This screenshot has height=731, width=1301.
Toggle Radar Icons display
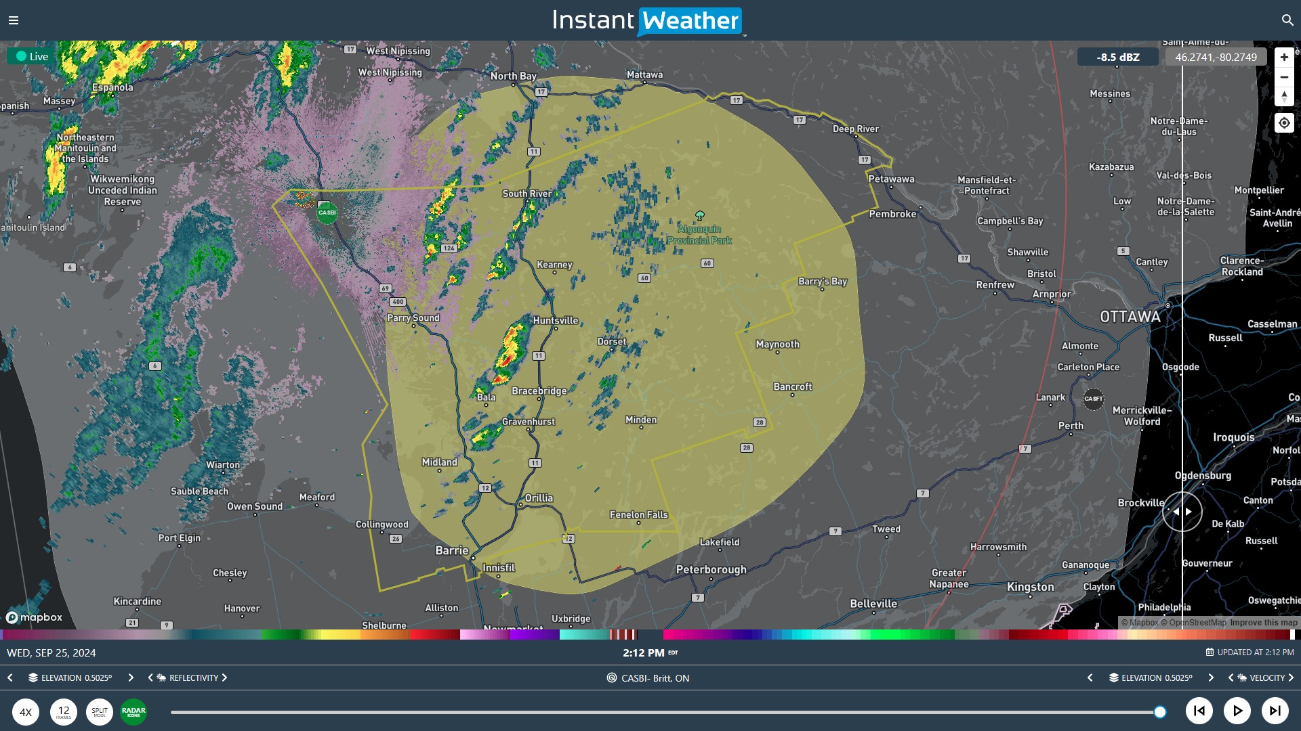pyautogui.click(x=133, y=712)
